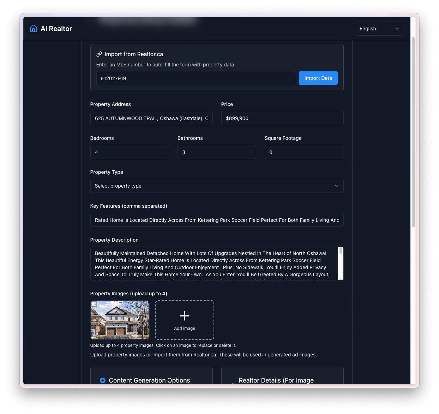The width and height of the screenshot is (439, 414).
Task: Click the 'Upload up to 4 property images' hint
Action: click(163, 345)
